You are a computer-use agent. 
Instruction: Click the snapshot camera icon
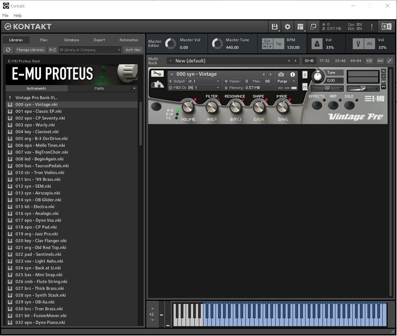[281, 74]
